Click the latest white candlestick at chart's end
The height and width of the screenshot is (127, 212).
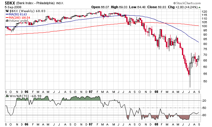[x=199, y=58]
